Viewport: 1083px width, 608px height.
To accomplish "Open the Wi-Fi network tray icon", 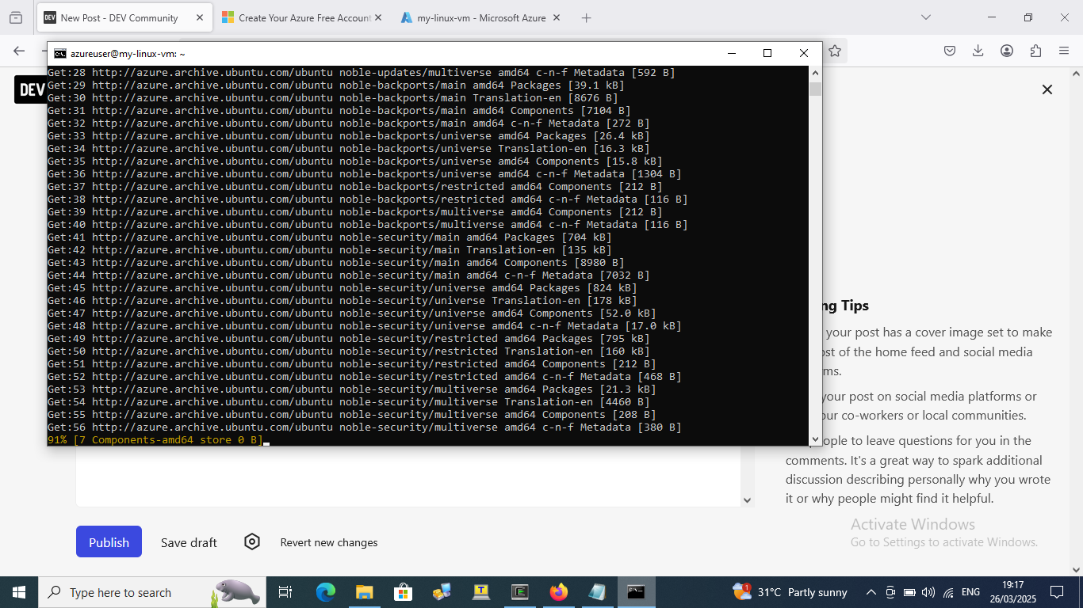I will [948, 592].
